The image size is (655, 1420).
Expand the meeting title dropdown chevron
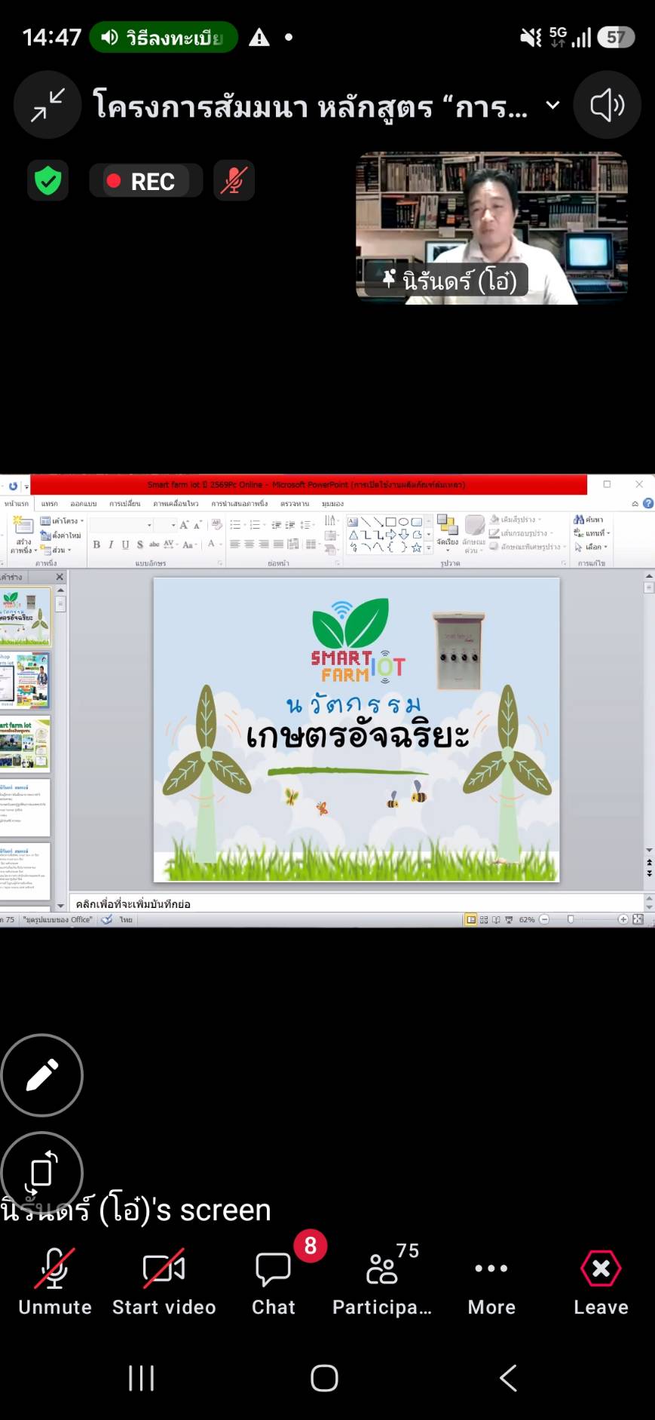(x=552, y=106)
